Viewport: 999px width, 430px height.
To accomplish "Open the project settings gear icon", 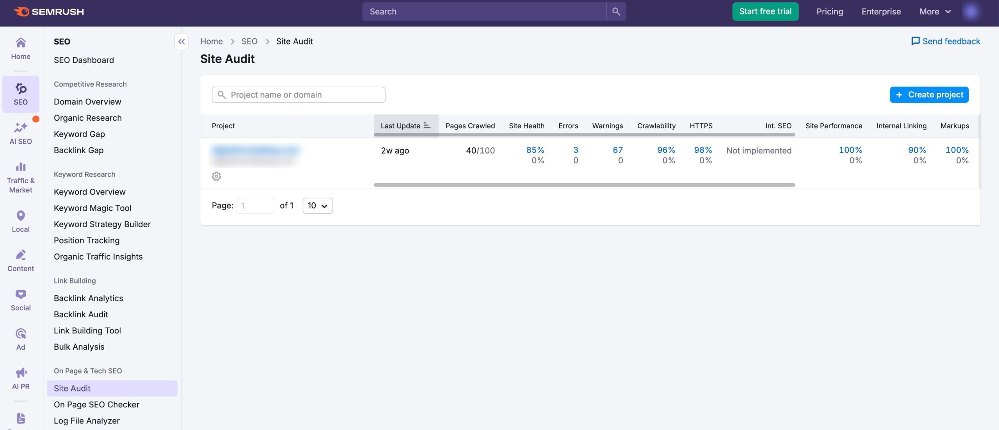I will point(217,176).
